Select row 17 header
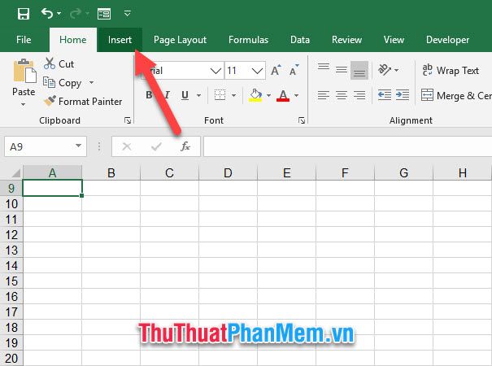492x366 pixels. (x=11, y=312)
